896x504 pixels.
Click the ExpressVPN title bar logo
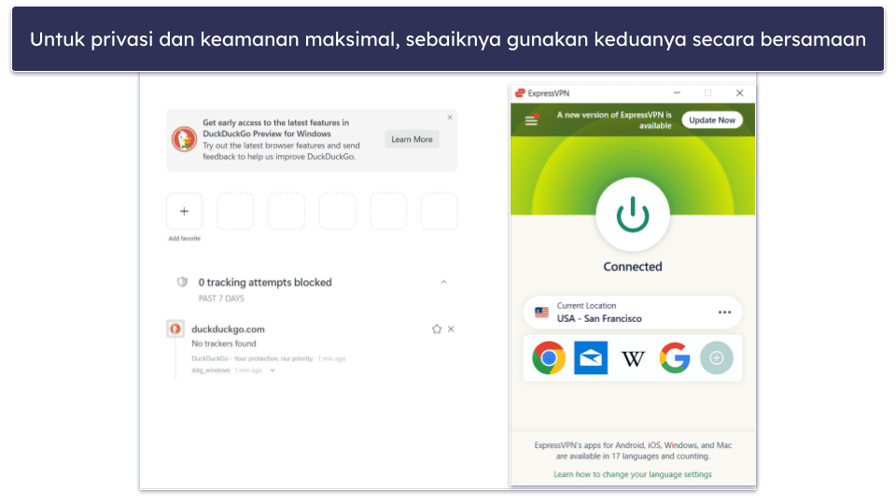(520, 93)
